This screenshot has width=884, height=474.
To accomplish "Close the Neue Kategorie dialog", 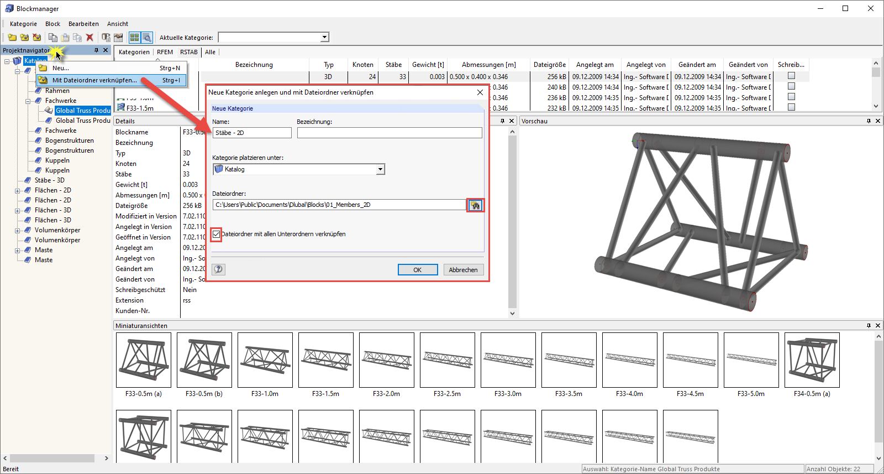I will (480, 92).
